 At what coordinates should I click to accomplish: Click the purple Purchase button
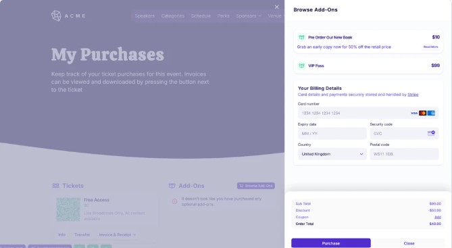pos(331,243)
